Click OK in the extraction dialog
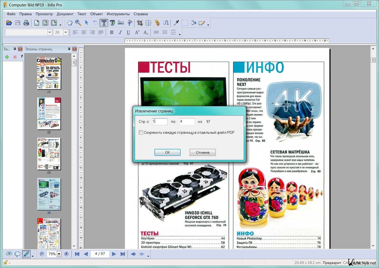The width and height of the screenshot is (379, 268). pos(167,152)
